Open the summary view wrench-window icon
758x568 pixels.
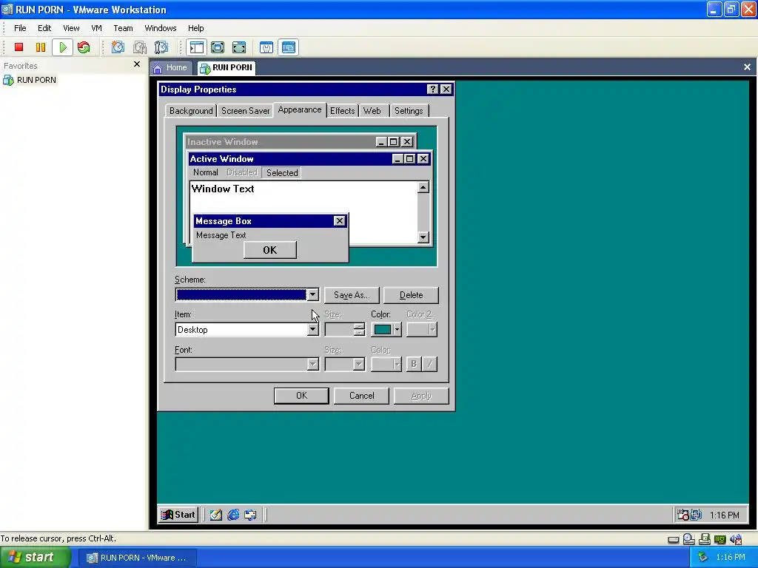click(266, 47)
